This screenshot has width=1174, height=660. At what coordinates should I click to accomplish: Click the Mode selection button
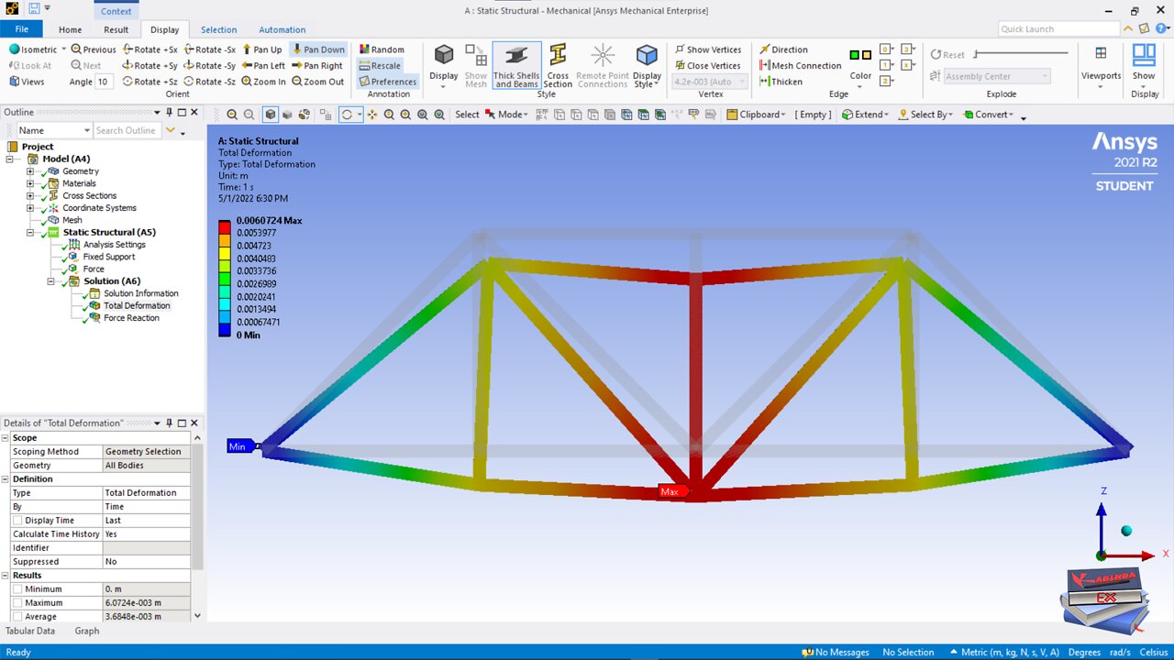pyautogui.click(x=506, y=115)
